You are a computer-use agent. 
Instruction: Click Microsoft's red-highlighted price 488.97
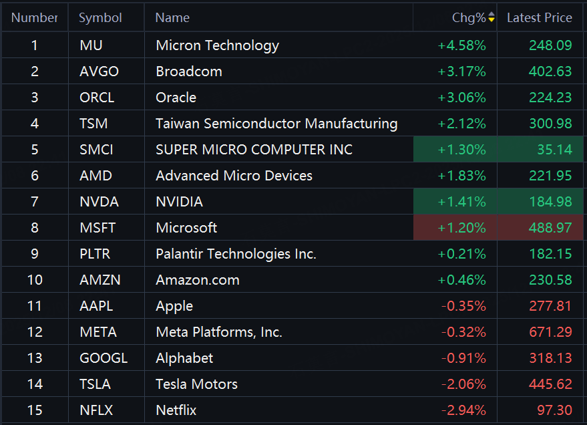[550, 228]
